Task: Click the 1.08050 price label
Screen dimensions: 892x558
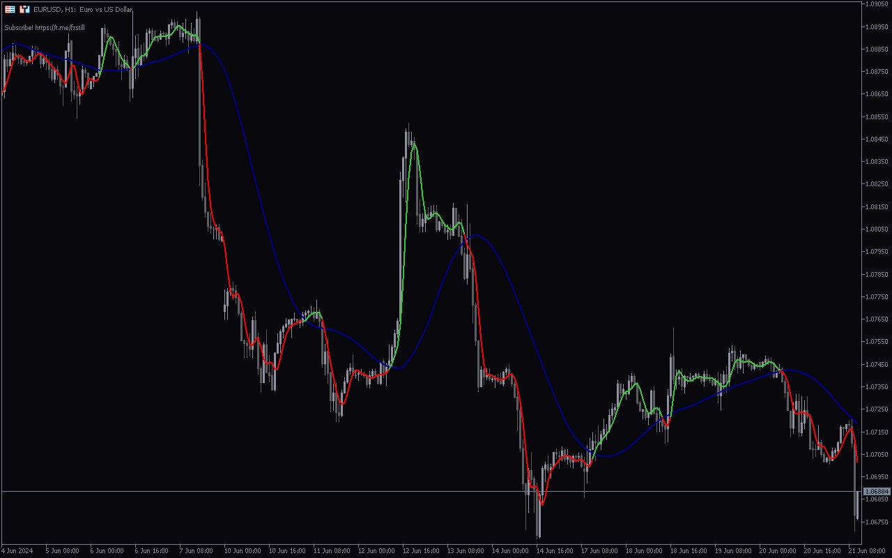Action: (x=877, y=229)
